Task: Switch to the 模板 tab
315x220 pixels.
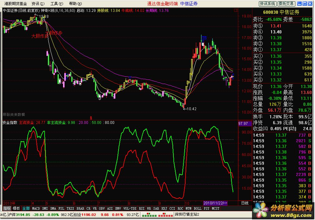Action: tap(16, 208)
